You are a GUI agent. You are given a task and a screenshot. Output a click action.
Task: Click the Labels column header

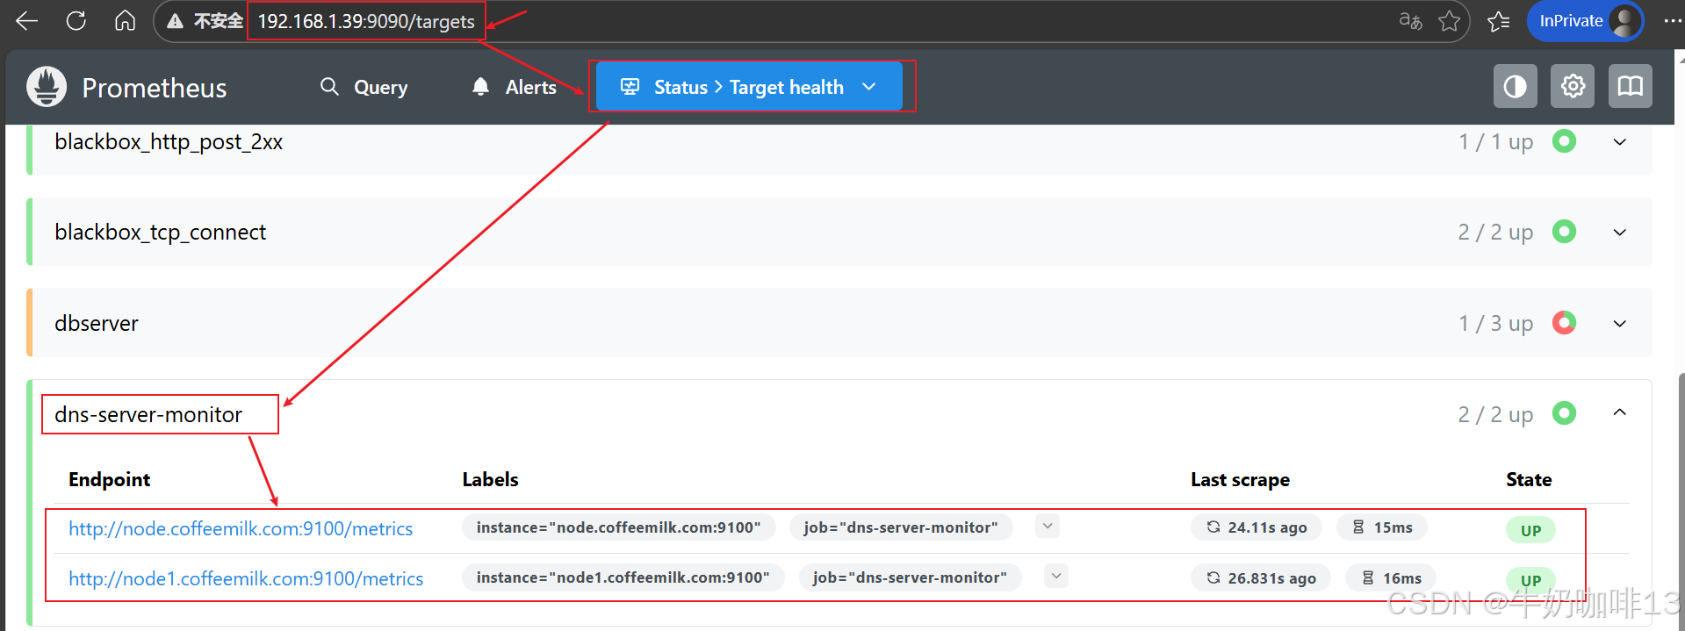pyautogui.click(x=491, y=480)
